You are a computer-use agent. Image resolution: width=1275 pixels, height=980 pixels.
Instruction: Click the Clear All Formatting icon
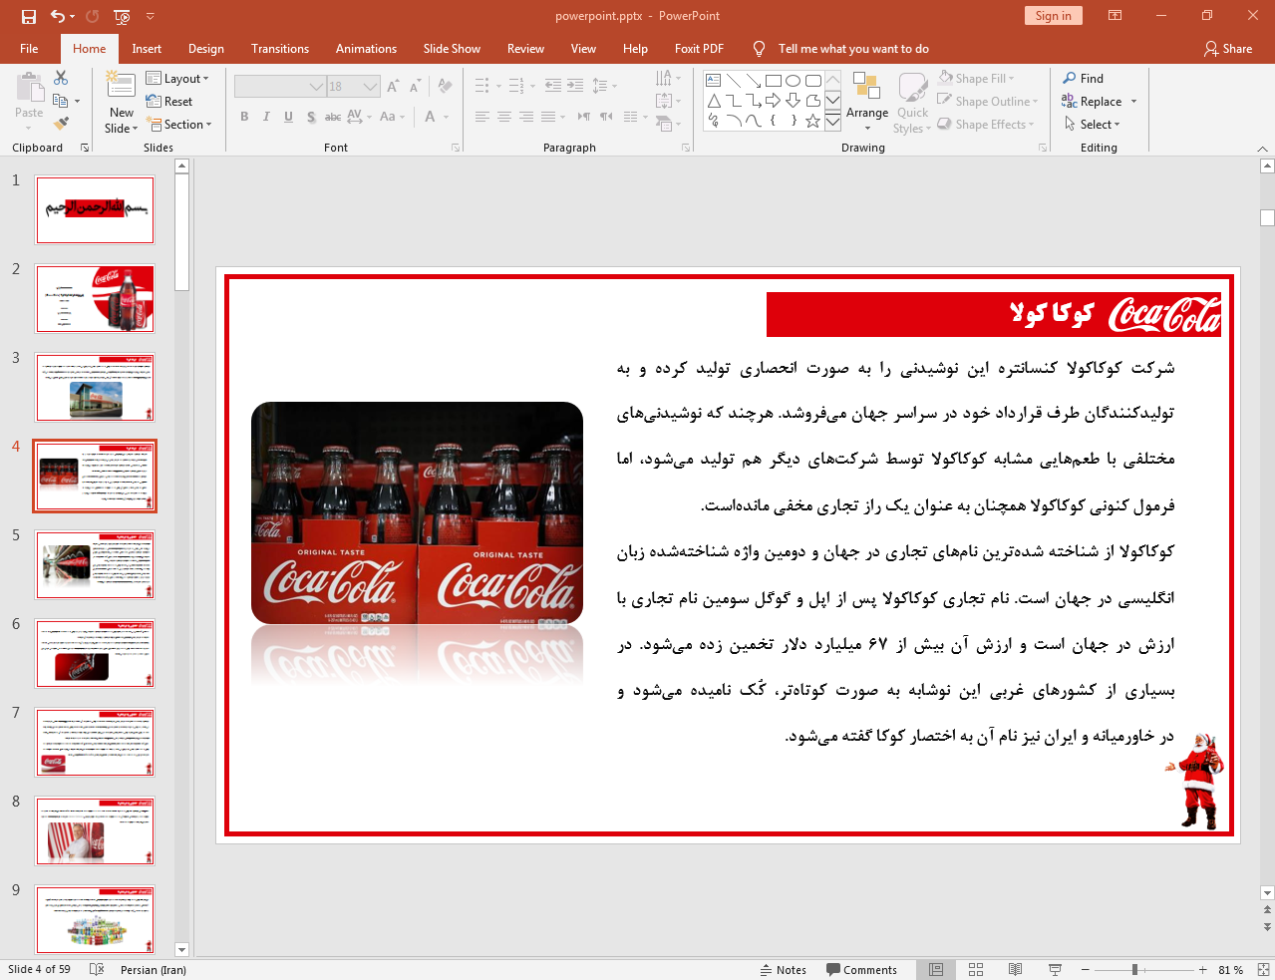(445, 87)
